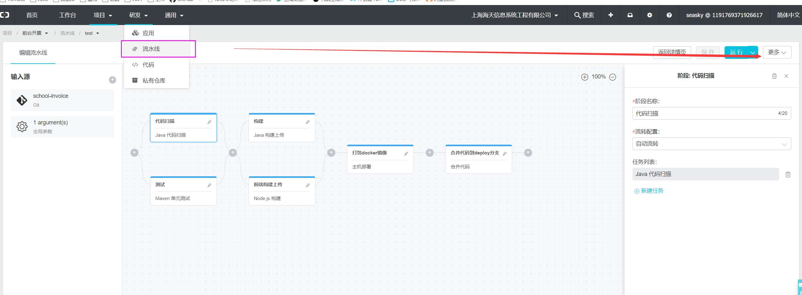
Task: Open the settings gear in top bar
Action: pos(650,15)
